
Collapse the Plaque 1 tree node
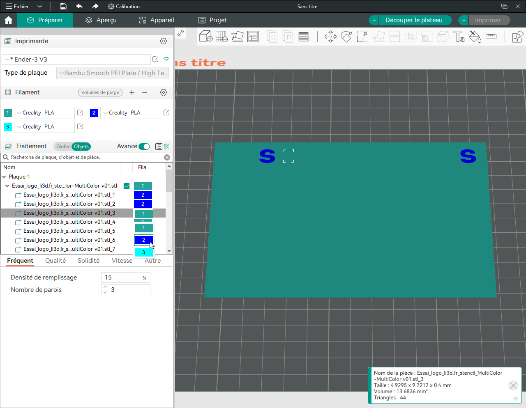[4, 177]
